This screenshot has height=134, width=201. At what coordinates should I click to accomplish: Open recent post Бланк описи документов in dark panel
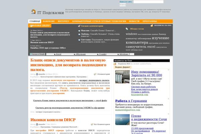[50, 35]
